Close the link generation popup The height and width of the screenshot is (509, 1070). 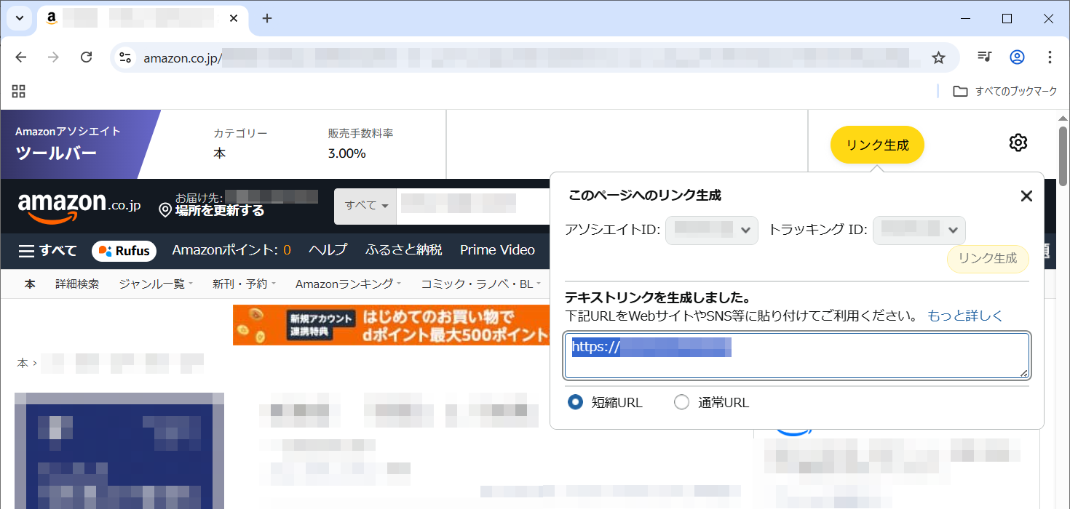[1026, 196]
